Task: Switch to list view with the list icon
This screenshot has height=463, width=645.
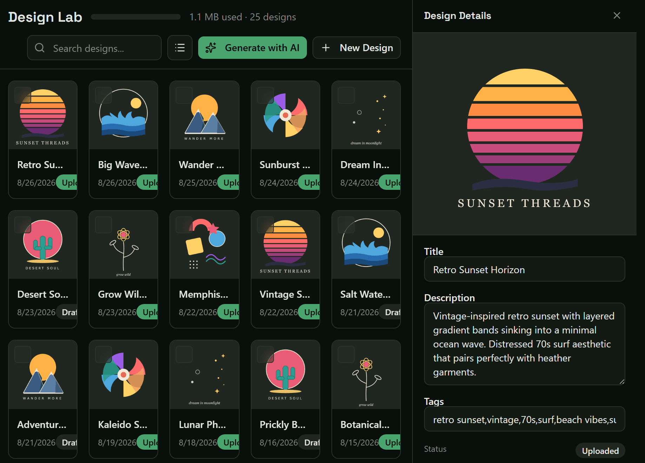Action: (180, 48)
